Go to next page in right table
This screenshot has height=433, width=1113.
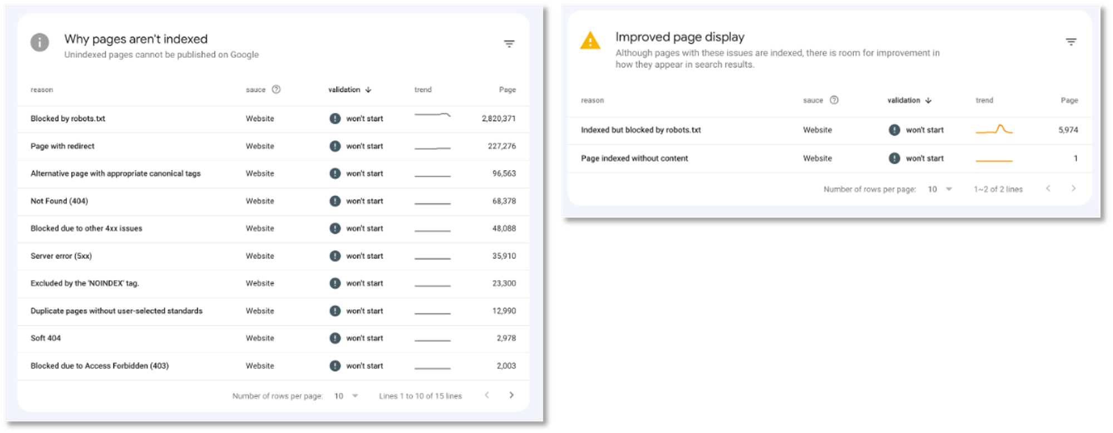pos(1073,188)
